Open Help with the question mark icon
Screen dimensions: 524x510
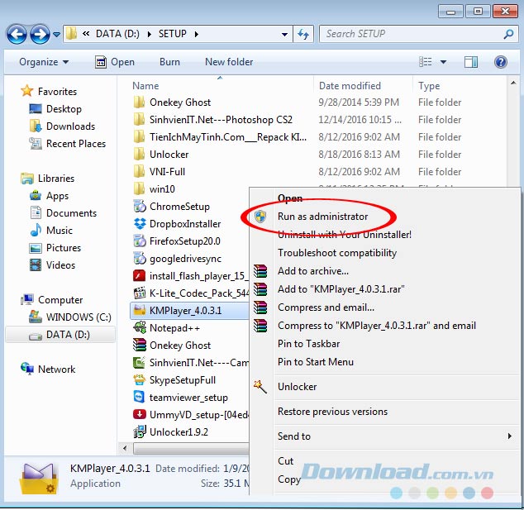tap(501, 62)
